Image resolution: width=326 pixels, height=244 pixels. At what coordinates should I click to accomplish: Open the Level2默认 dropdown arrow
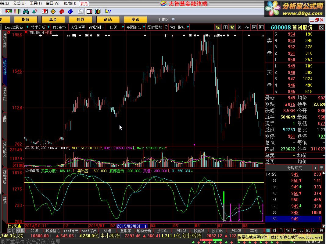(x=27, y=27)
